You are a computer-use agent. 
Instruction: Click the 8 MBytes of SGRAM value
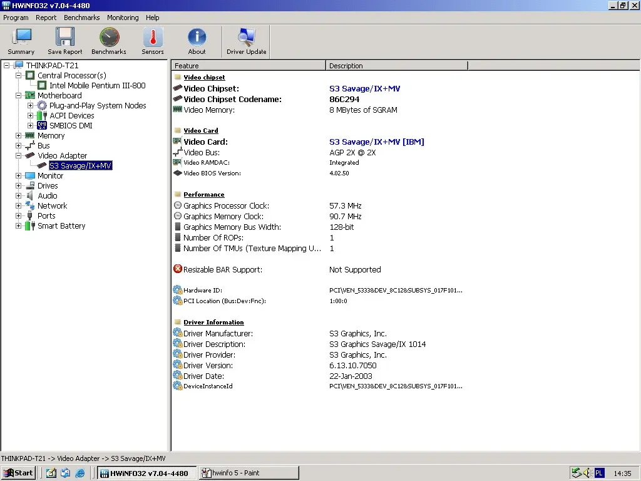click(x=363, y=110)
